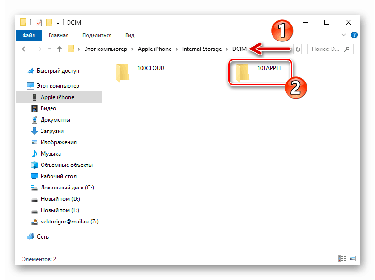Expand the ribbon with chevron
Image resolution: width=375 pixels, height=280 pixels.
tap(344, 35)
